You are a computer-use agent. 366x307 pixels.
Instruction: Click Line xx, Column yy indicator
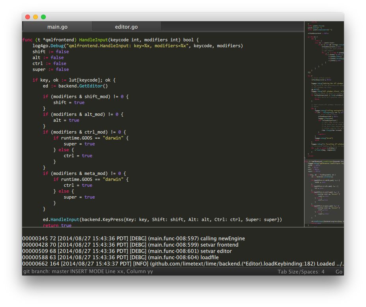tap(129, 272)
